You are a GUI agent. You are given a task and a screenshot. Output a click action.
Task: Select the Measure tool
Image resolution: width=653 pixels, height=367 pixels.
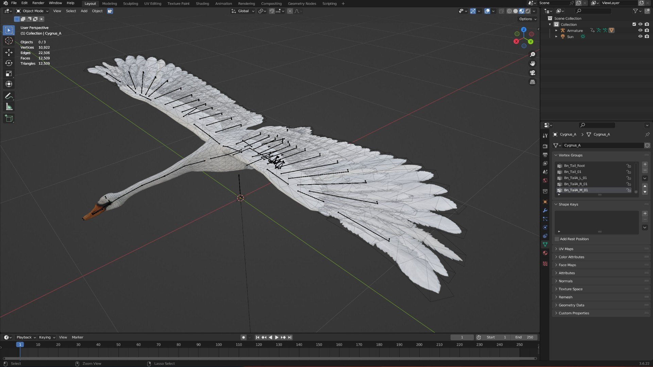click(9, 107)
